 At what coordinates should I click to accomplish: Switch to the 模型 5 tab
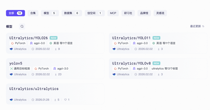click(50, 13)
